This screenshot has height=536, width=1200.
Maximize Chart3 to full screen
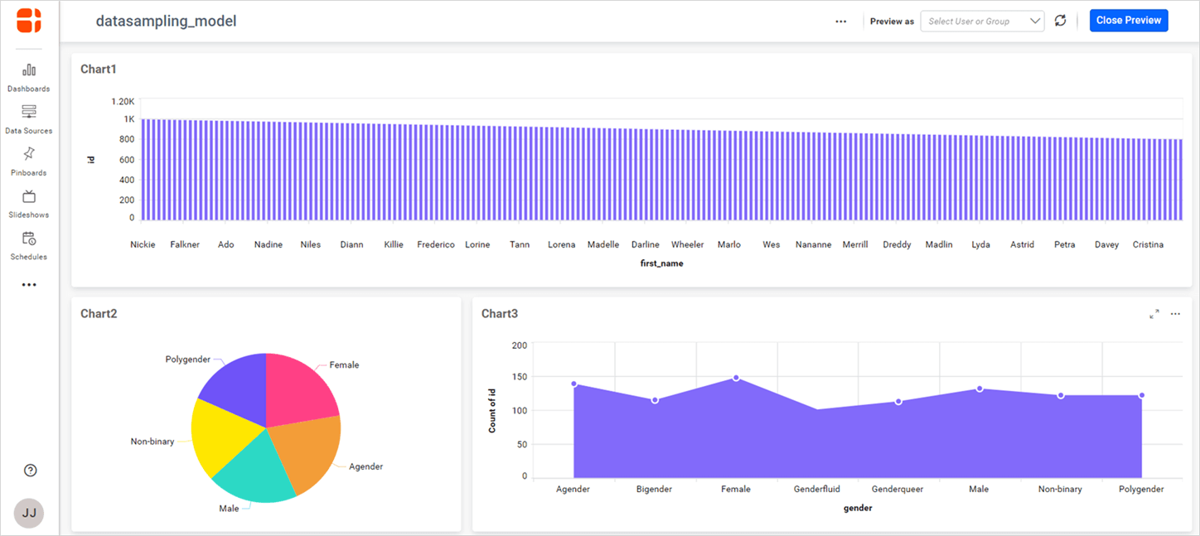click(x=1154, y=314)
